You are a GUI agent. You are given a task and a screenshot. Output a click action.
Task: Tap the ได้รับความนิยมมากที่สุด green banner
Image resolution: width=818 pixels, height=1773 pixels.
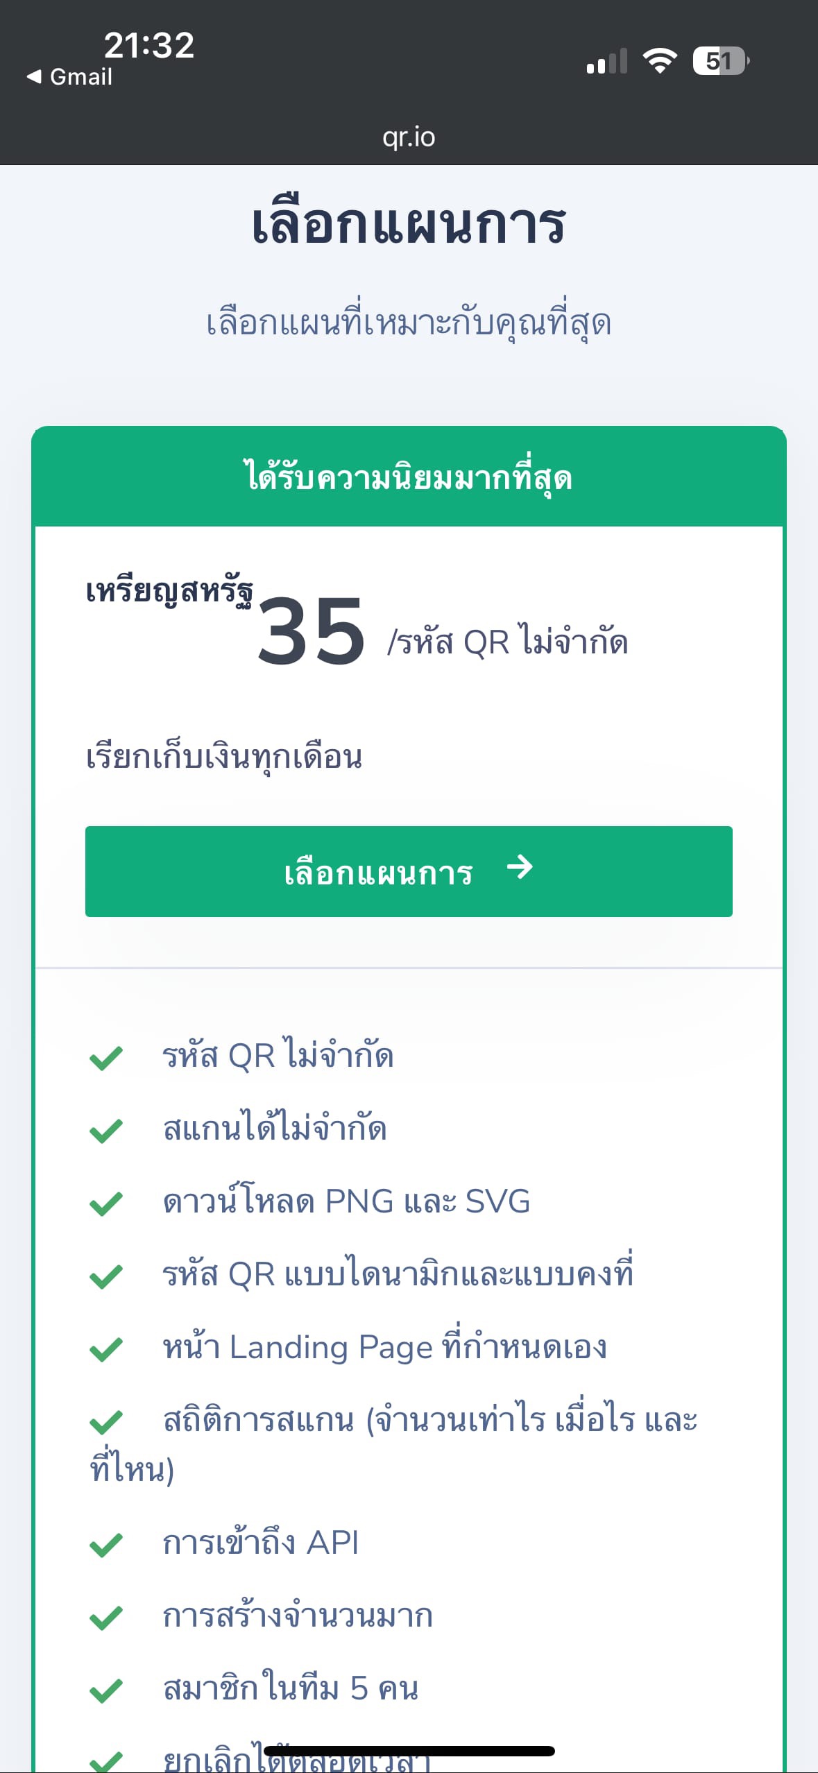pos(409,477)
